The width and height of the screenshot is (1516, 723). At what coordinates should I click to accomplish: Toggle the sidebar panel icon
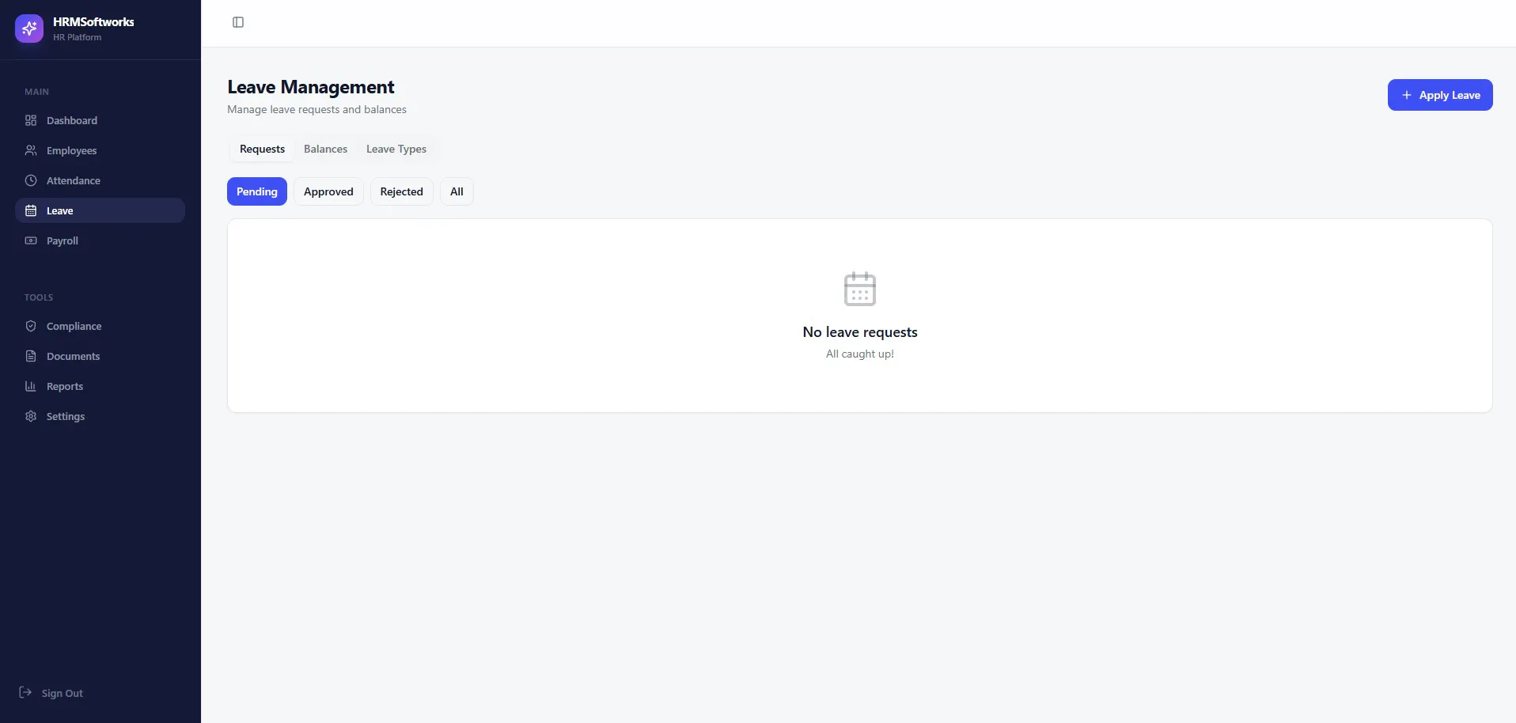coord(238,22)
